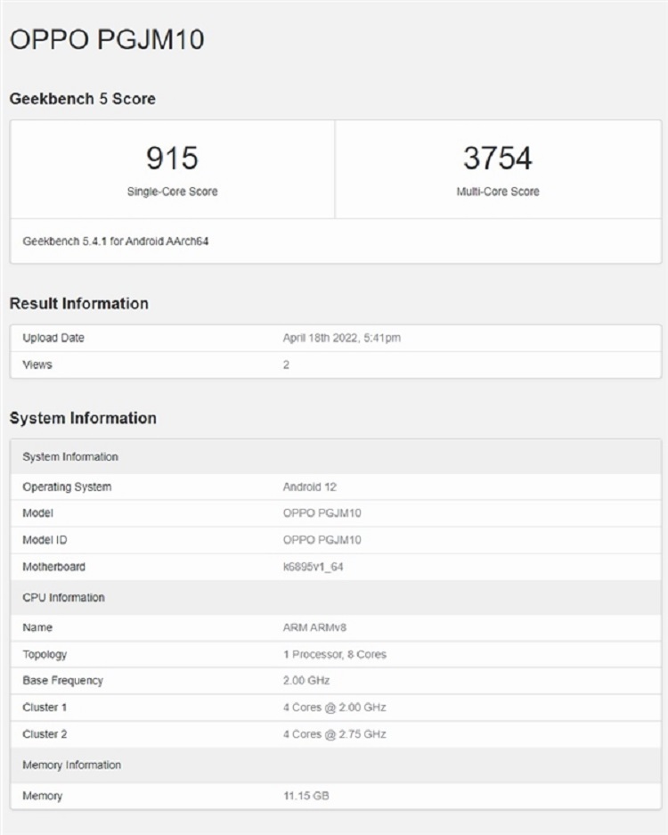Select the April 18th 2022, 5:41pm value
Image resolution: width=668 pixels, height=835 pixels.
click(342, 338)
